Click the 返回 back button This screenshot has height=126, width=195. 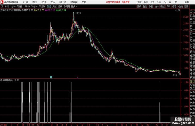(186, 6)
